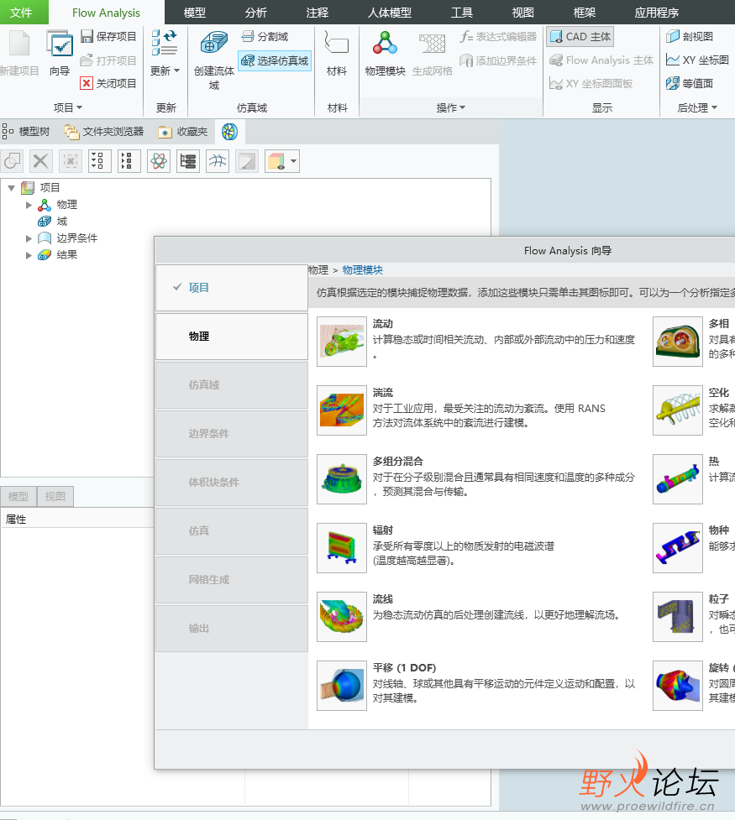Add the 平移 (1 DOF) module thumbnail

point(342,686)
